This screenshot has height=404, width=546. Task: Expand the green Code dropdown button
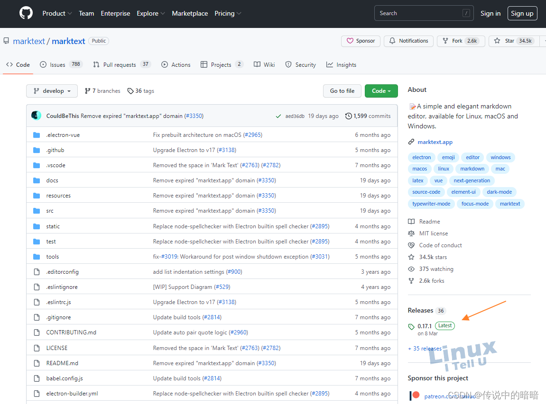[381, 91]
